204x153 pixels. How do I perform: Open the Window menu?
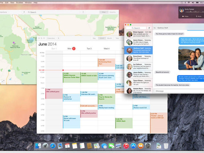(28, 3)
